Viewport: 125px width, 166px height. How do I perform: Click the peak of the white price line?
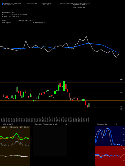click(86, 36)
